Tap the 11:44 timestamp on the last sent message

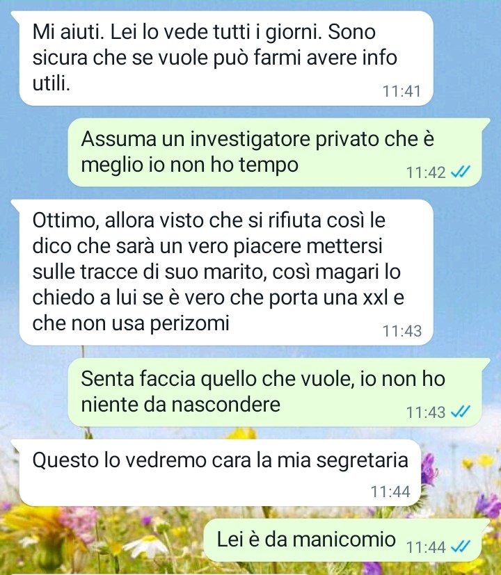(426, 547)
